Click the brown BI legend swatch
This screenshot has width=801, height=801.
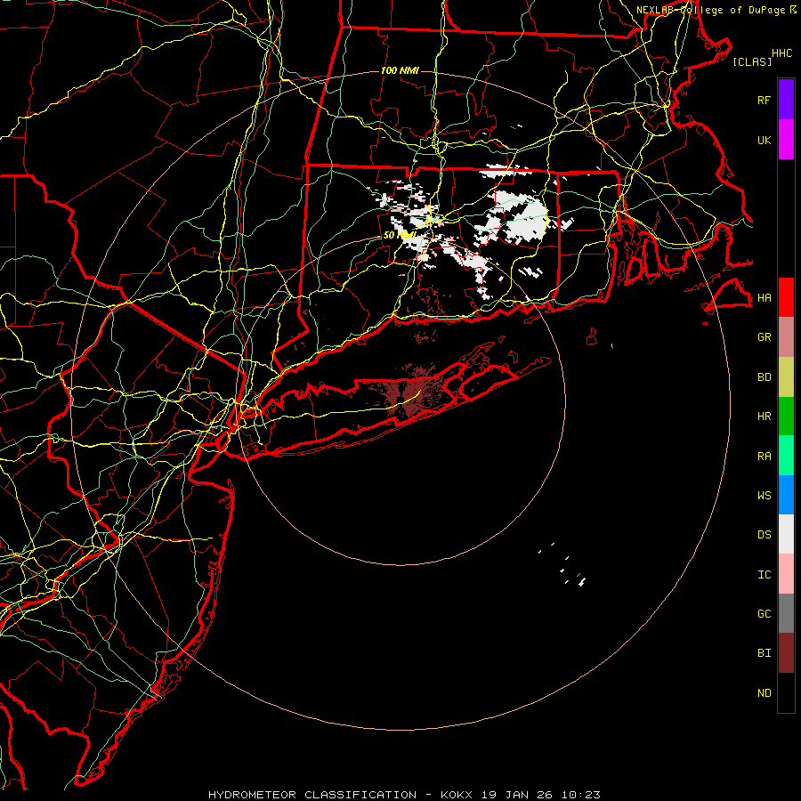(x=786, y=653)
